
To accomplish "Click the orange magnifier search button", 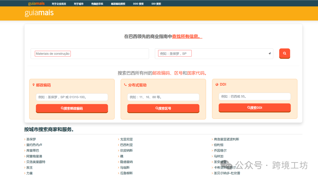I will pos(284,53).
